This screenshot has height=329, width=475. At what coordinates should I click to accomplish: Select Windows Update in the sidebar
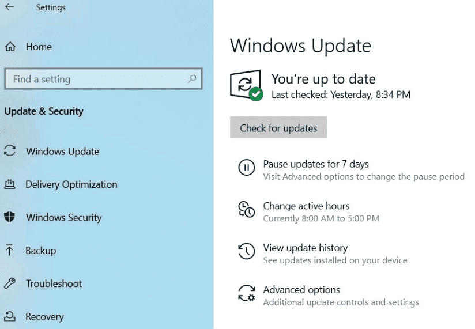pos(62,152)
